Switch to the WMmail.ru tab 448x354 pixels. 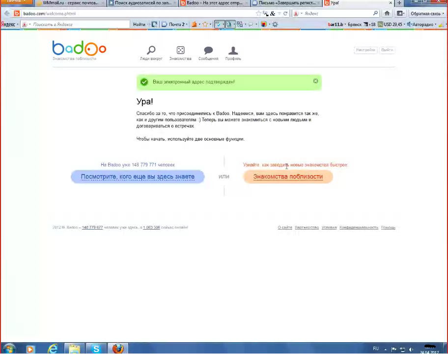(70, 3)
